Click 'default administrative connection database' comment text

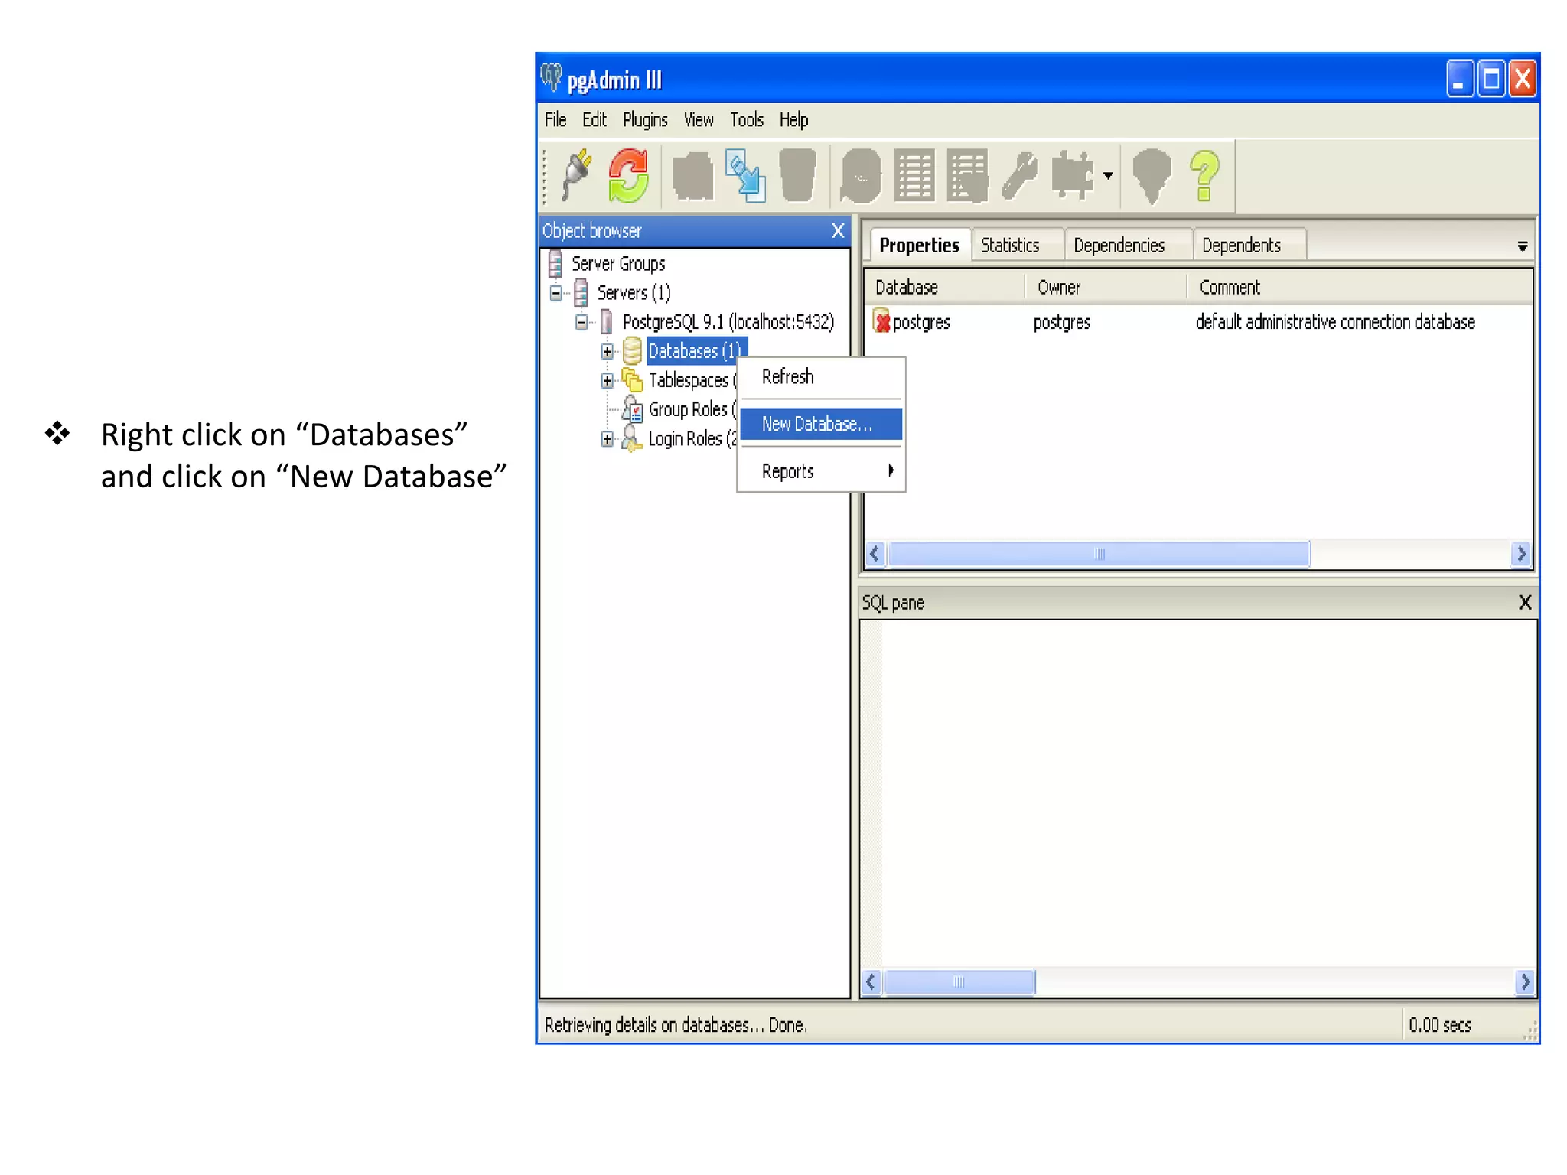point(1335,322)
